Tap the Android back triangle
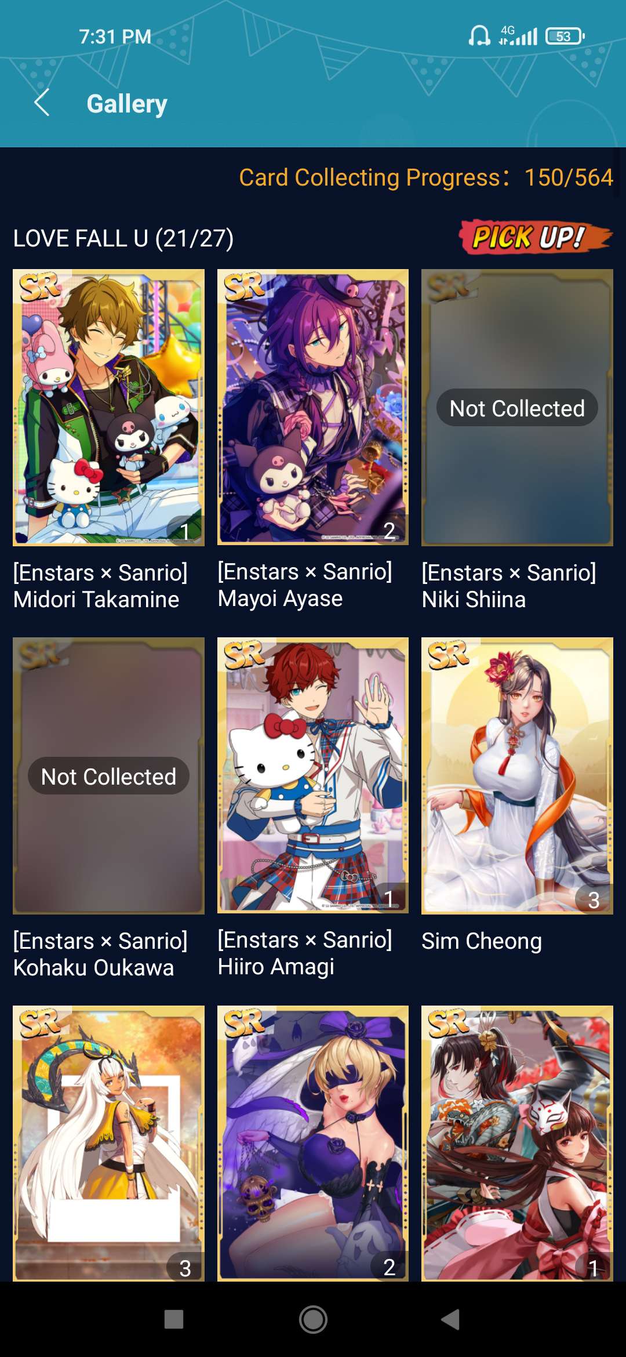626x1357 pixels. point(450,1319)
